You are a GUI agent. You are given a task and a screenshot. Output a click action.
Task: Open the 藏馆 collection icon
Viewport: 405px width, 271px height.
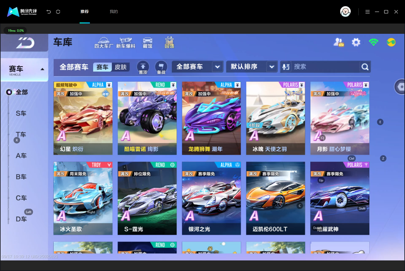tap(147, 43)
